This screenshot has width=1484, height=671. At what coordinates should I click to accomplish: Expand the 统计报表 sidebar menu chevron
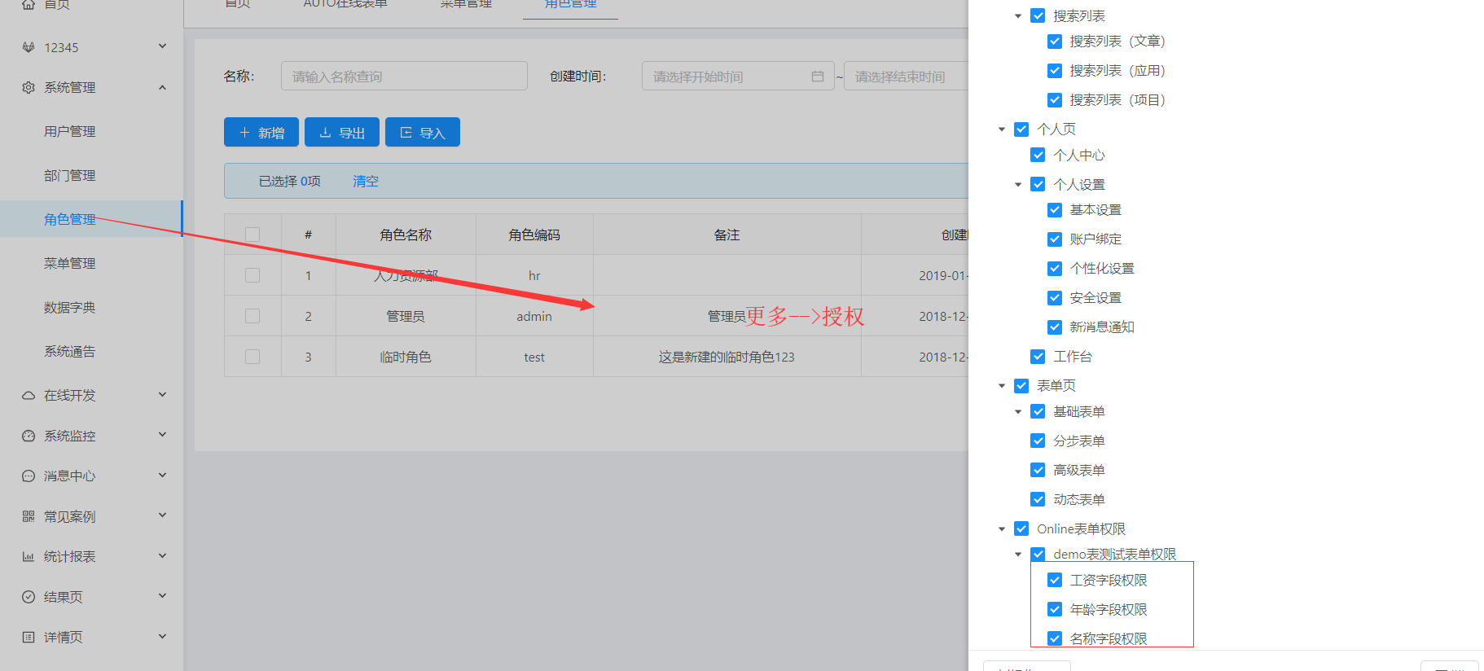pyautogui.click(x=162, y=556)
